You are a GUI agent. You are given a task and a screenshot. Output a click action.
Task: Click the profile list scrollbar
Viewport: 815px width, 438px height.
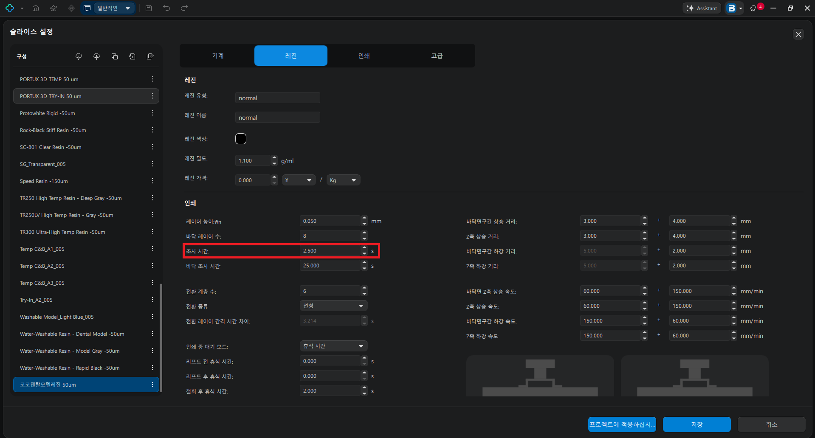161,337
